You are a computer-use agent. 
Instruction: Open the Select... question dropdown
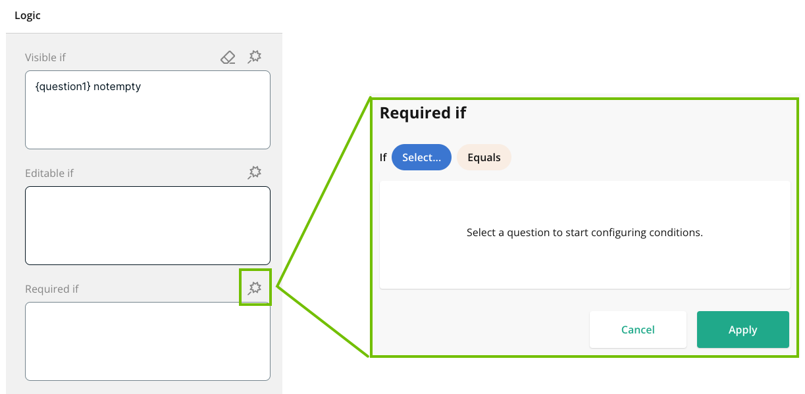coord(421,158)
